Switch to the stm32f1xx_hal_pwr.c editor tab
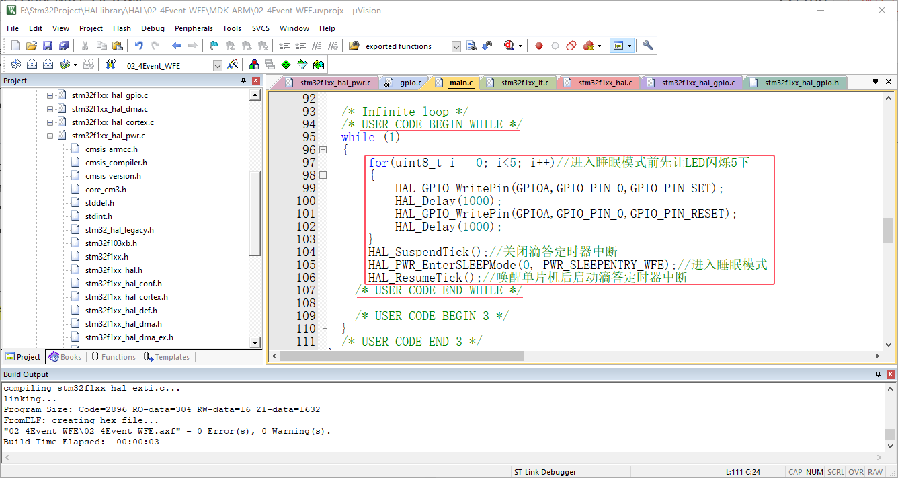This screenshot has height=478, width=898. tap(327, 83)
